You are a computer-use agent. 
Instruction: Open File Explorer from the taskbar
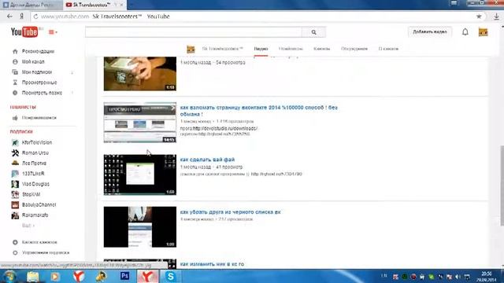pyautogui.click(x=32, y=276)
